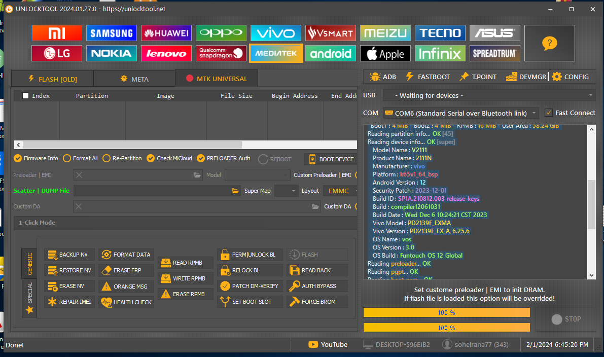604x357 pixels.
Task: Select the Samsung brand tile
Action: (112, 33)
